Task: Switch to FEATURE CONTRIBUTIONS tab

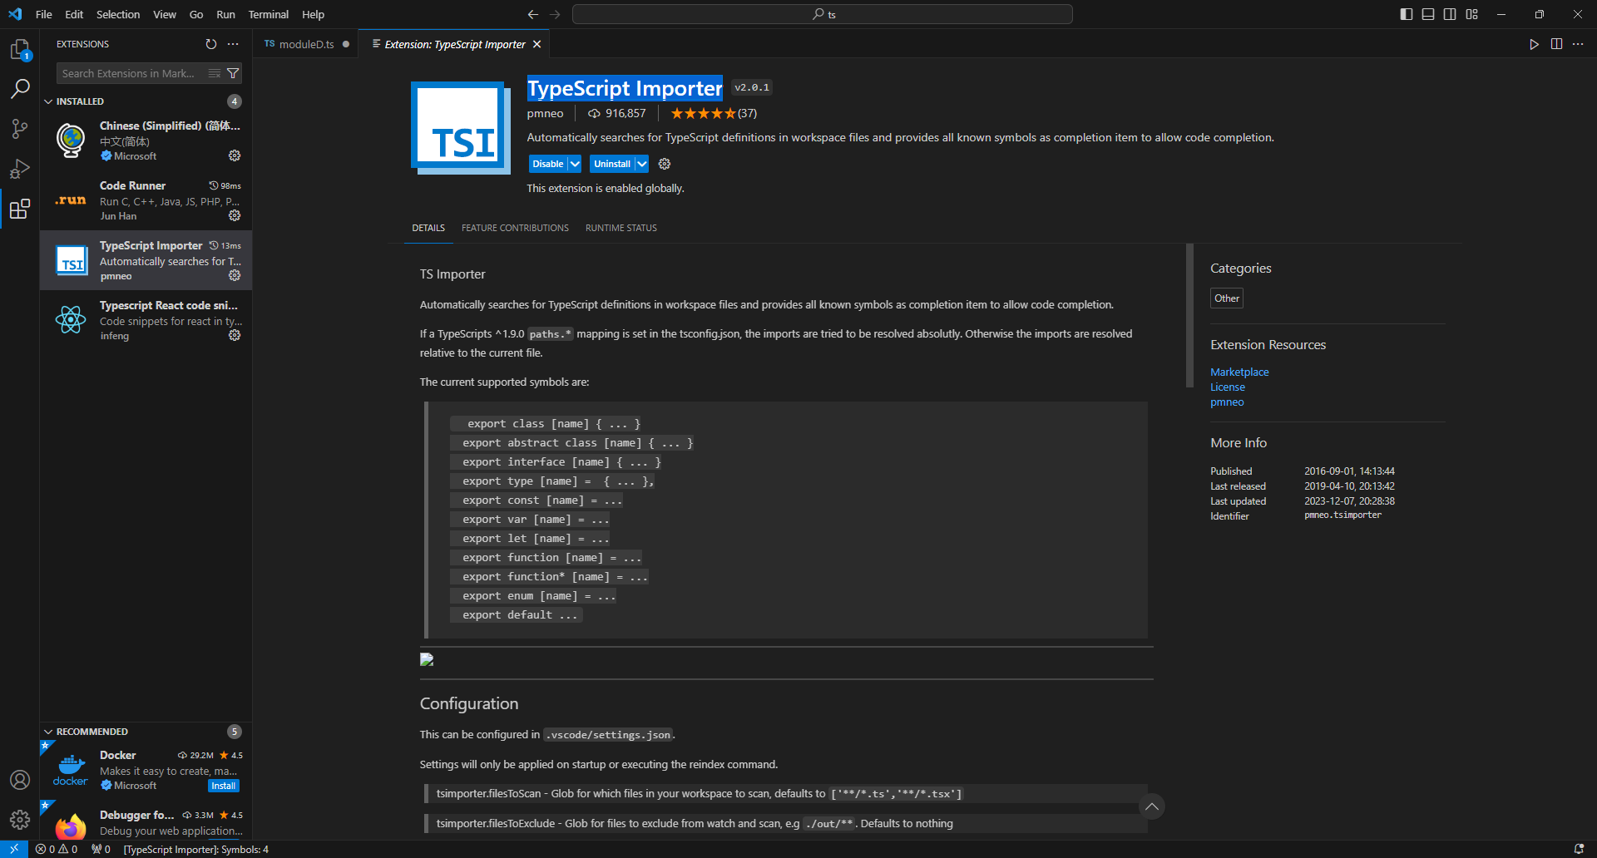Action: [x=515, y=228]
